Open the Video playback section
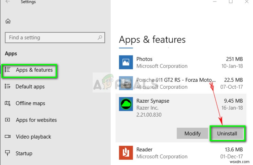This screenshot has width=253, height=165. click(x=34, y=137)
